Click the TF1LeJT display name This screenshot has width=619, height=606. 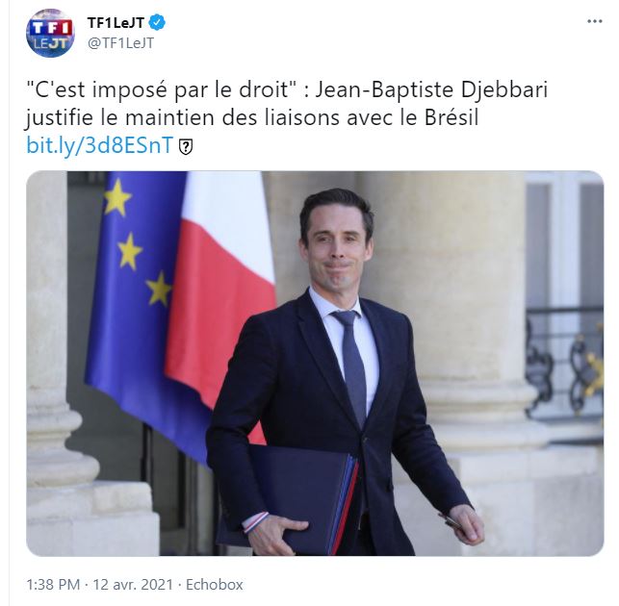coord(116,23)
